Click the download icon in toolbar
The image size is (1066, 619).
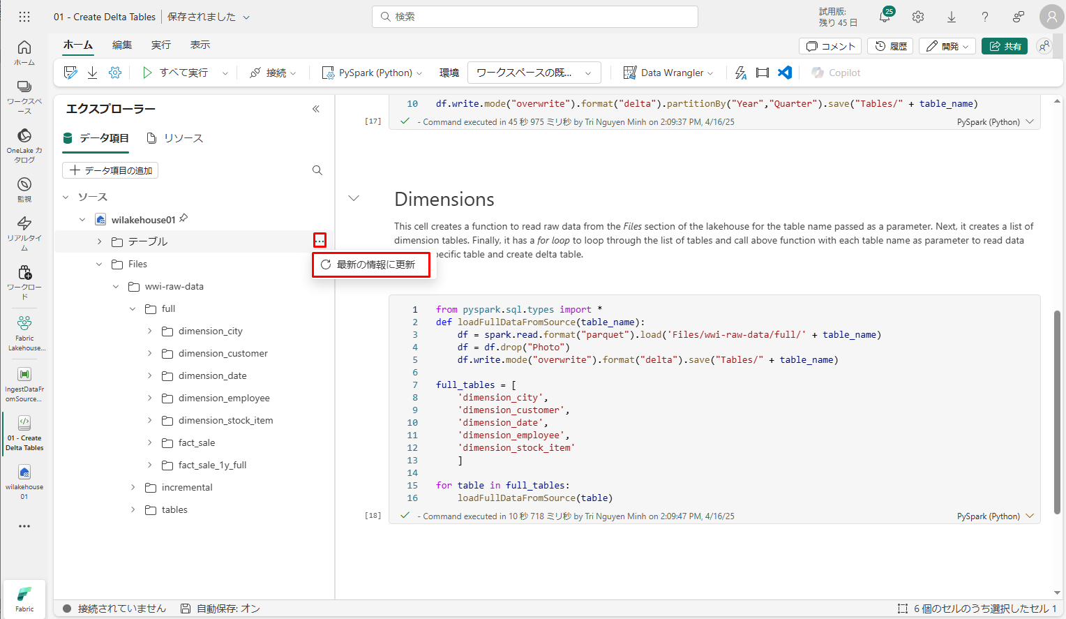(x=92, y=73)
